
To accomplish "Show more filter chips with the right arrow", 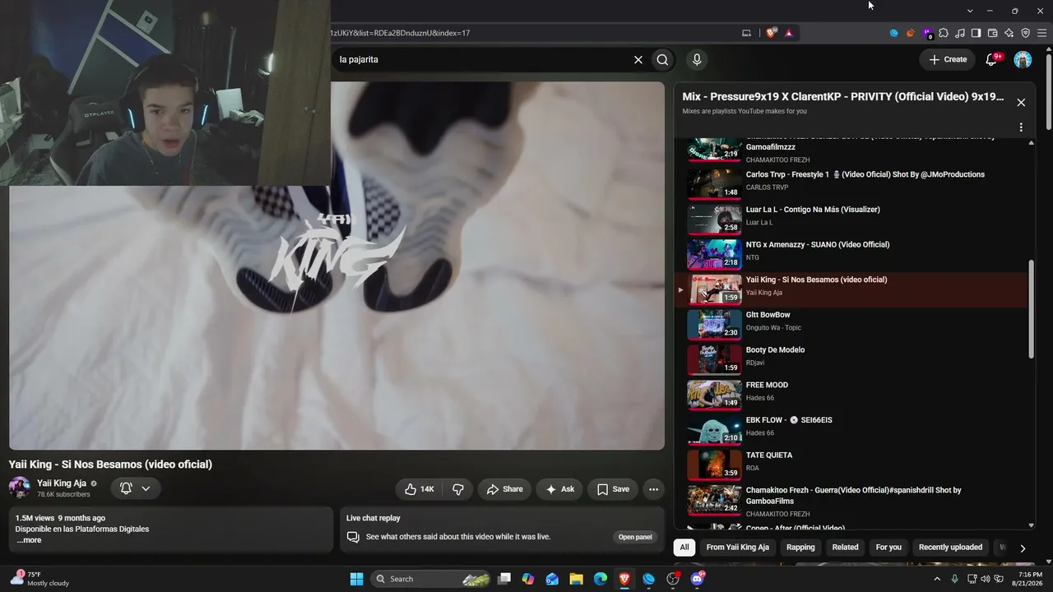I will click(1023, 548).
